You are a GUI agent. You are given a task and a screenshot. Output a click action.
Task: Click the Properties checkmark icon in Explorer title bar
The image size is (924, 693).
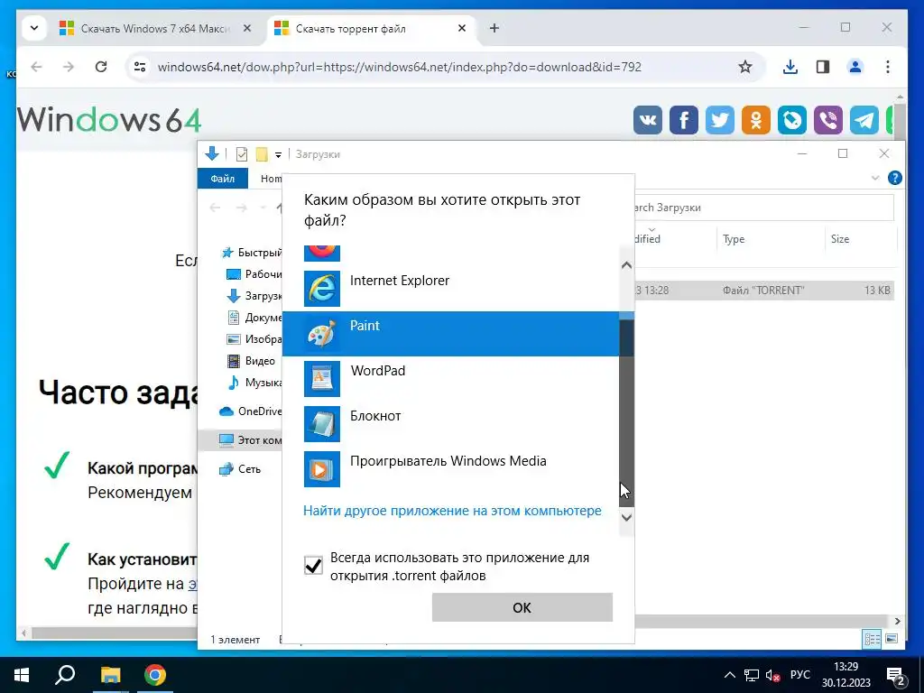click(242, 154)
